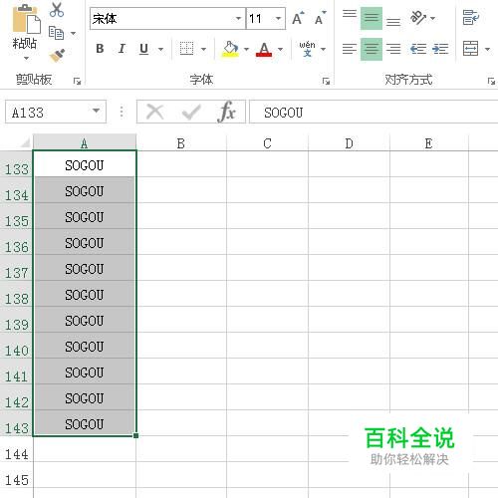
Task: Click the Name Box showing A133
Action: [47, 113]
